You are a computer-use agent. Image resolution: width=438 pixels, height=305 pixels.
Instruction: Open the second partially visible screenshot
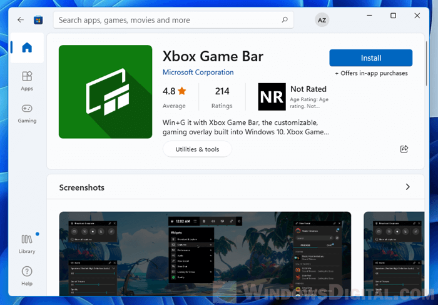[394, 254]
